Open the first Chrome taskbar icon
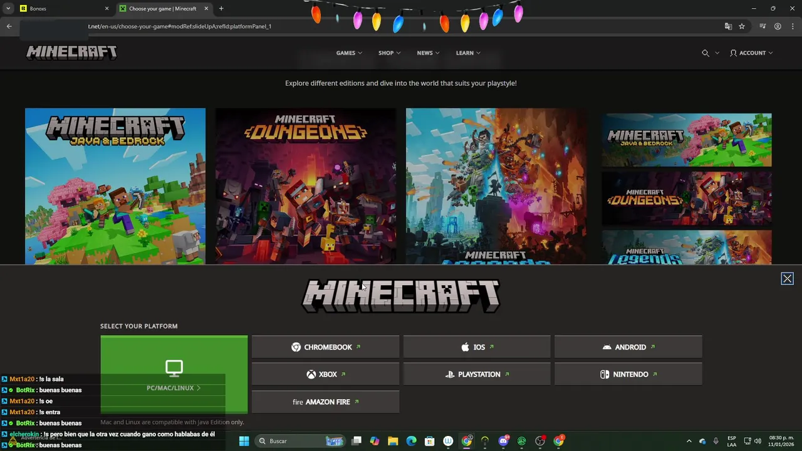 [467, 441]
